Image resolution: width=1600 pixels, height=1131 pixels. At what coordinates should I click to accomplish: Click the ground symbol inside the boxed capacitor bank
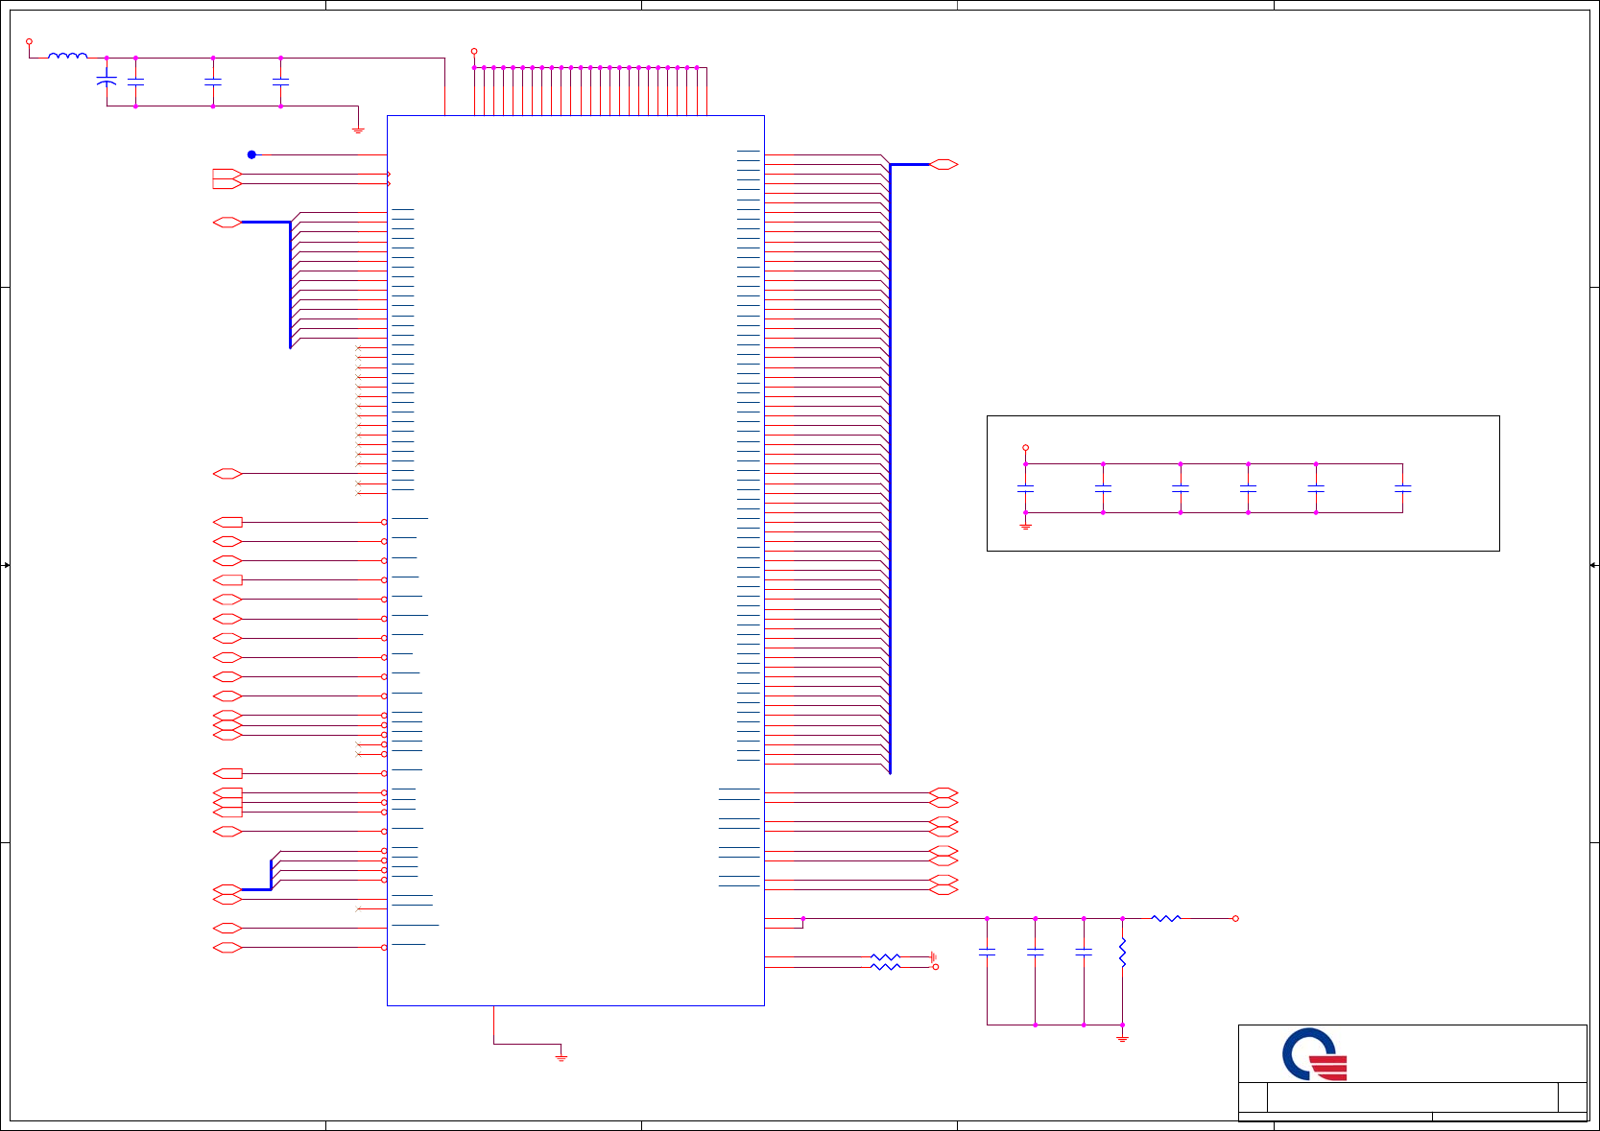pyautogui.click(x=1025, y=526)
